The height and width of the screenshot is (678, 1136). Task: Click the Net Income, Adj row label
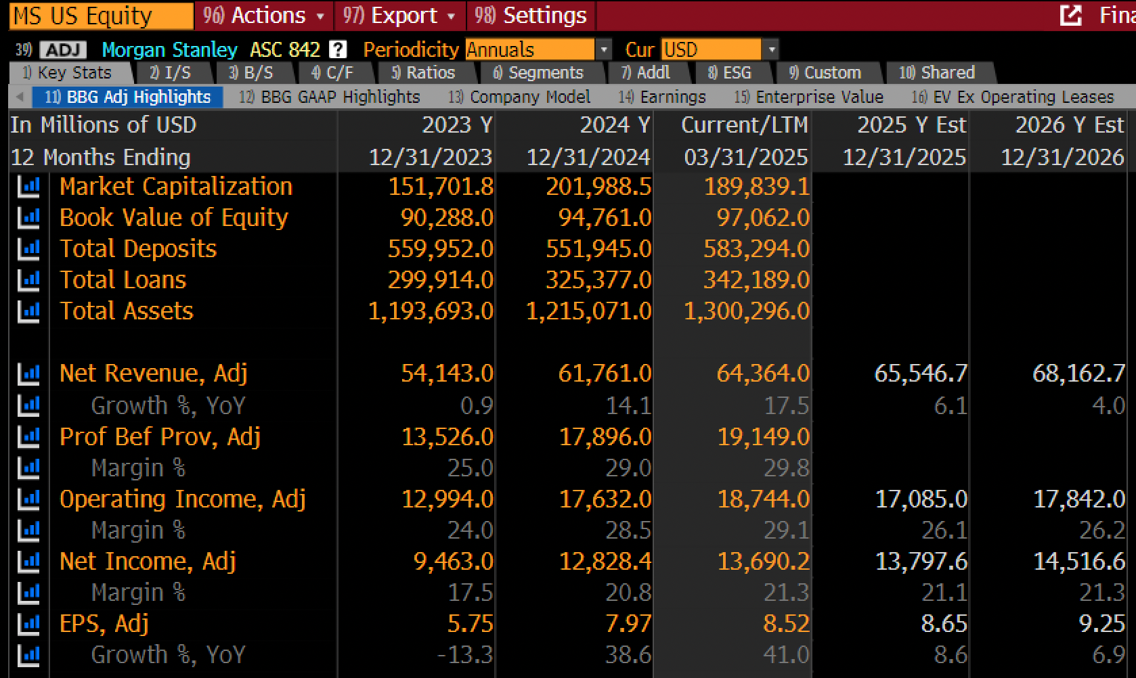pos(148,561)
